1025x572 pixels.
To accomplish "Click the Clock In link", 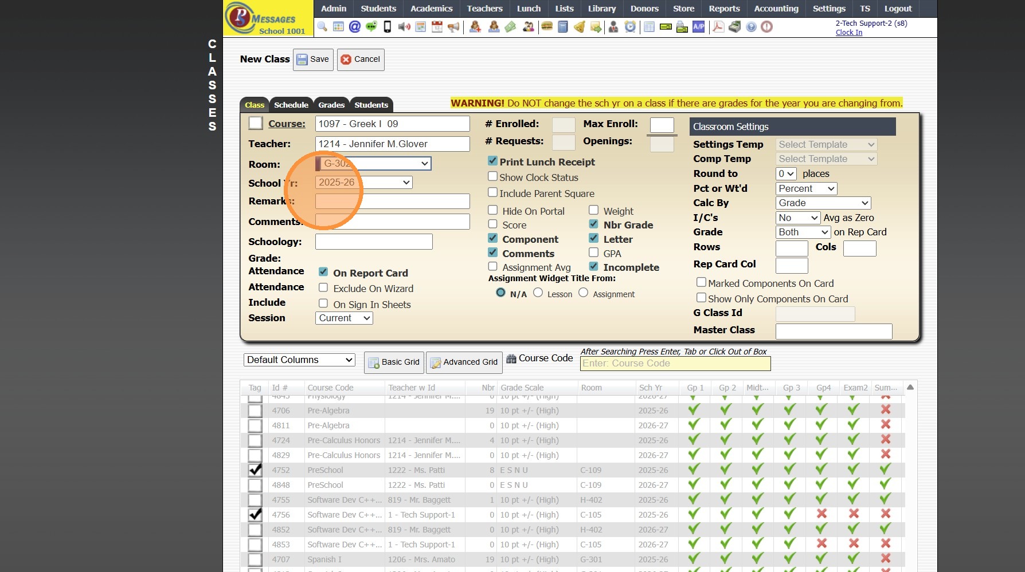I will point(848,33).
